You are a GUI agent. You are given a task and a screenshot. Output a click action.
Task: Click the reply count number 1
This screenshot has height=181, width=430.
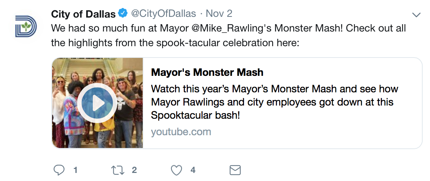click(x=75, y=170)
